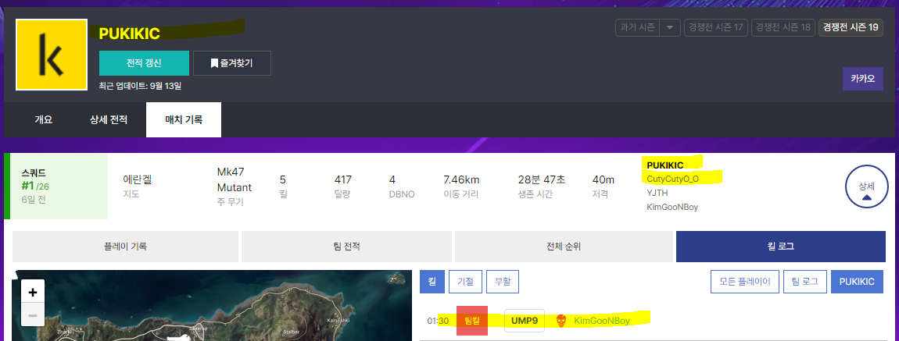
Task: Click the 카카오 platform badge
Action: coord(862,79)
